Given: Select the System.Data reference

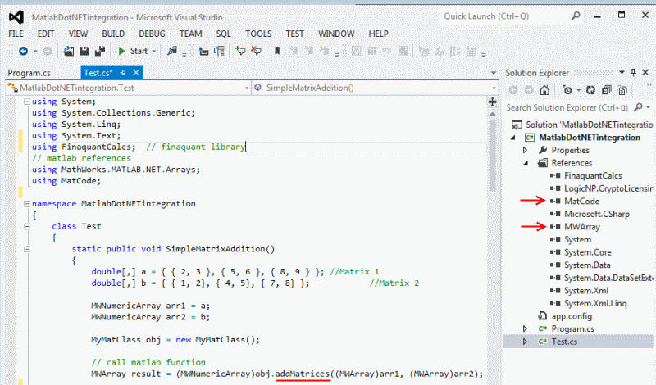Looking at the screenshot, I should point(587,265).
